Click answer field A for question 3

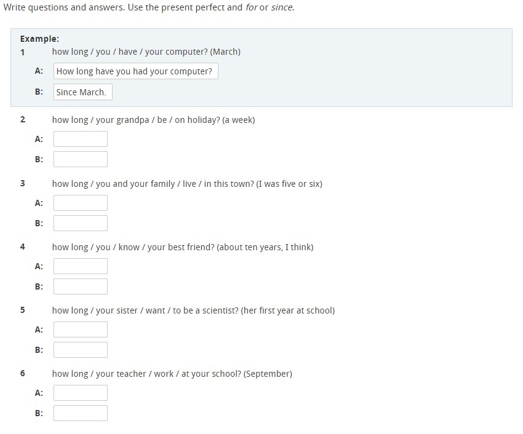coord(81,203)
